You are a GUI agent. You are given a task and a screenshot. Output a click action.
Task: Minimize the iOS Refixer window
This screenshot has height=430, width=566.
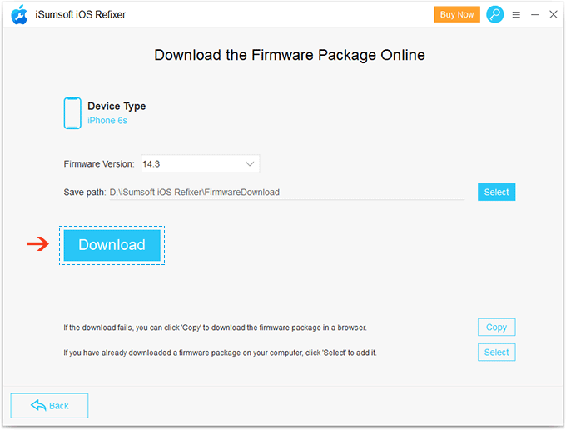535,14
